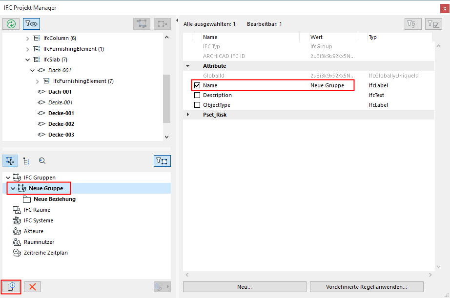The width and height of the screenshot is (450, 298).
Task: Click the IfcGroup value cell
Action: tap(321, 46)
